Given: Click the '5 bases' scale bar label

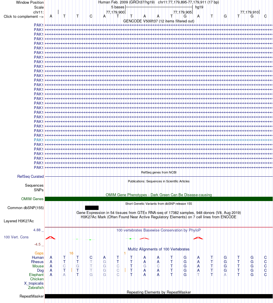Looking at the screenshot, I should pos(118,7).
